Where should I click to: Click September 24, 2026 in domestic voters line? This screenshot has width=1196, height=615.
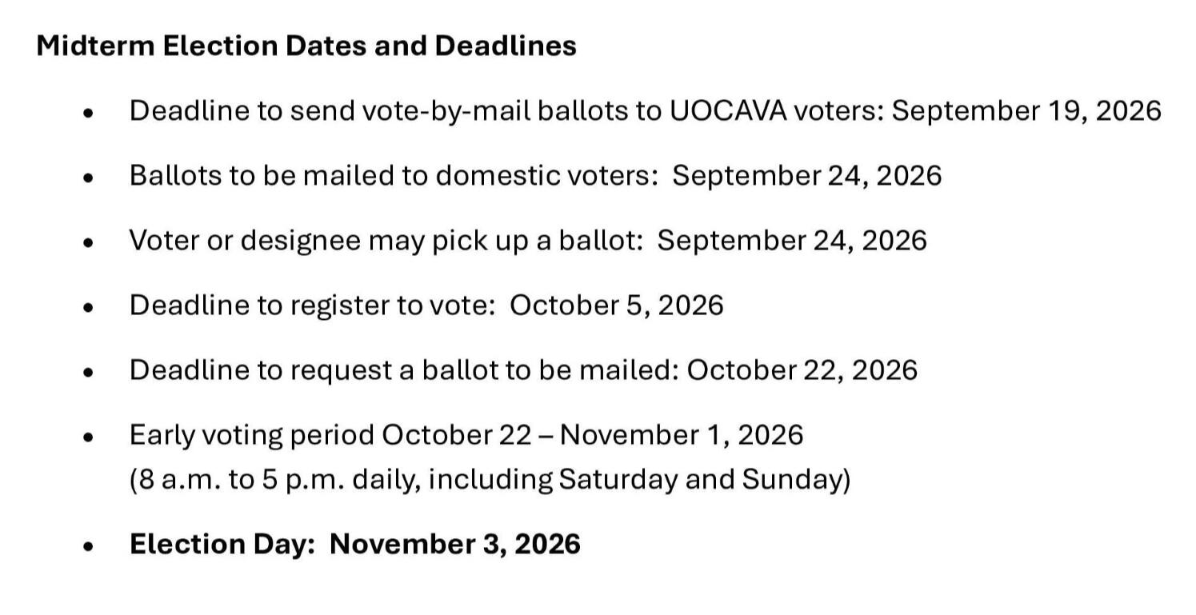coord(807,175)
